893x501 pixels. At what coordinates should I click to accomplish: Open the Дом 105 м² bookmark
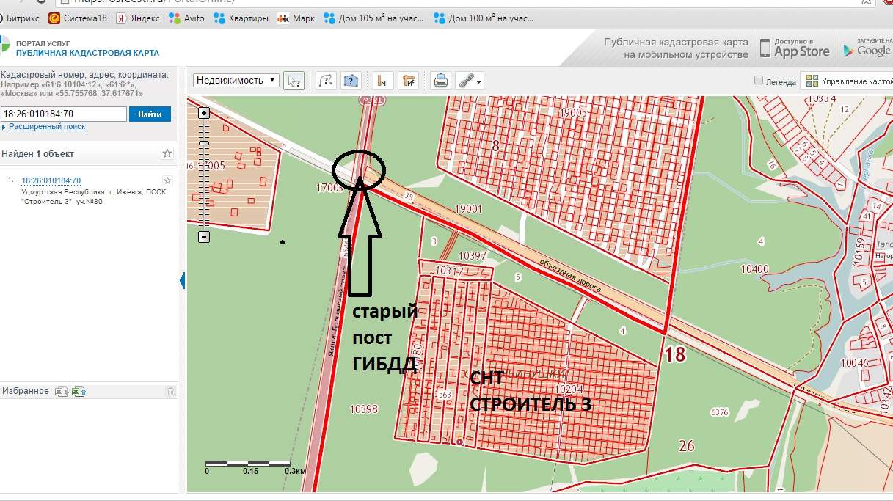[x=375, y=18]
